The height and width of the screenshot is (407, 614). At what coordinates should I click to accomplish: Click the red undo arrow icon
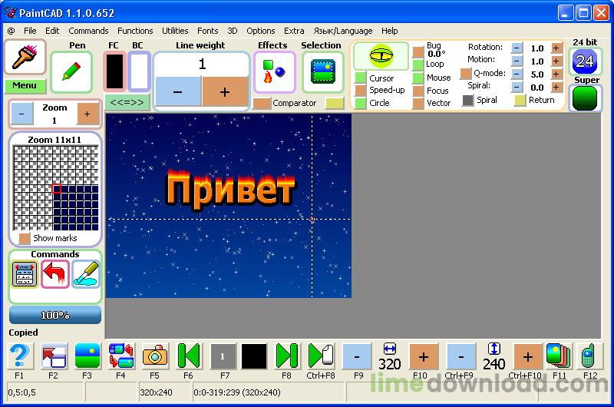(55, 274)
